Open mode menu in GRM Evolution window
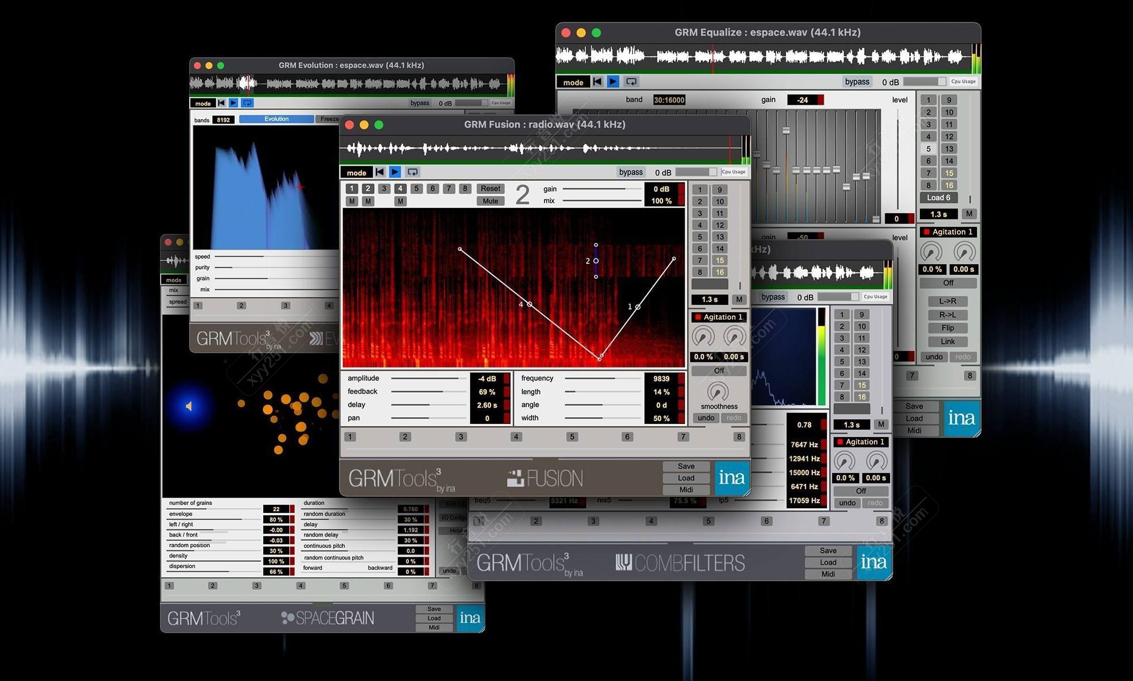1133x681 pixels. pos(203,103)
